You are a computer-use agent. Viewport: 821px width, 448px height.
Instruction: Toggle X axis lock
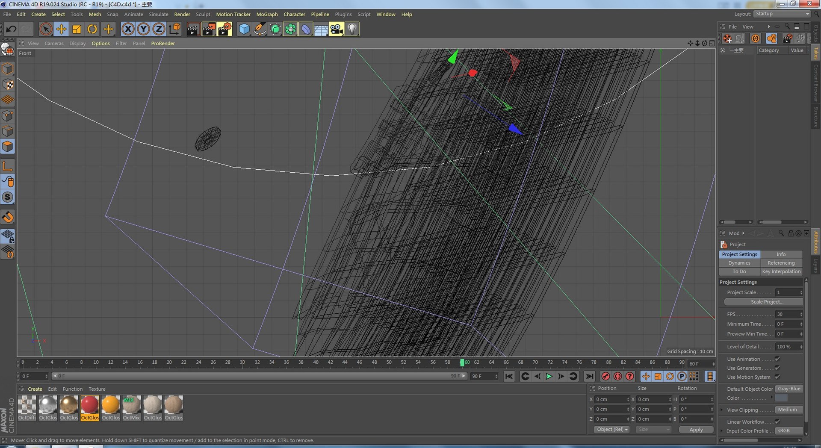[128, 29]
